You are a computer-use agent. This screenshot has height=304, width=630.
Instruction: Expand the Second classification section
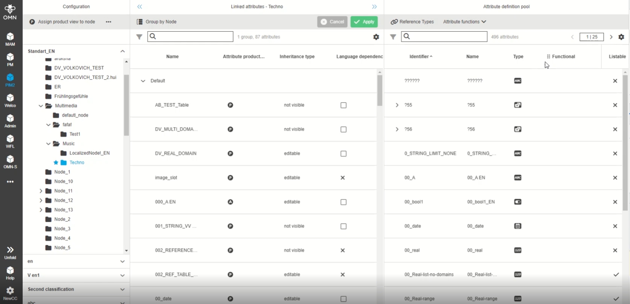click(x=76, y=290)
